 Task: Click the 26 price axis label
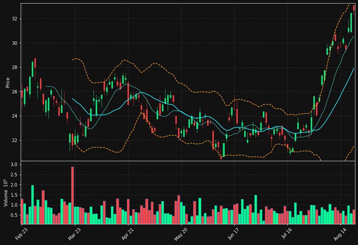tap(15, 92)
